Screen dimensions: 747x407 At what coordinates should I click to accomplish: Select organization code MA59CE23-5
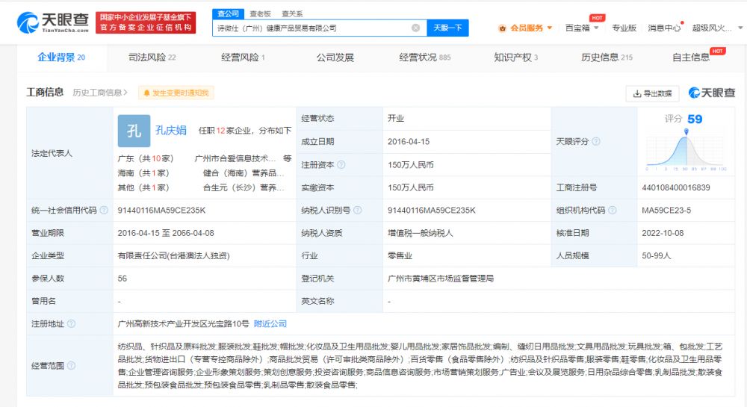(x=666, y=210)
